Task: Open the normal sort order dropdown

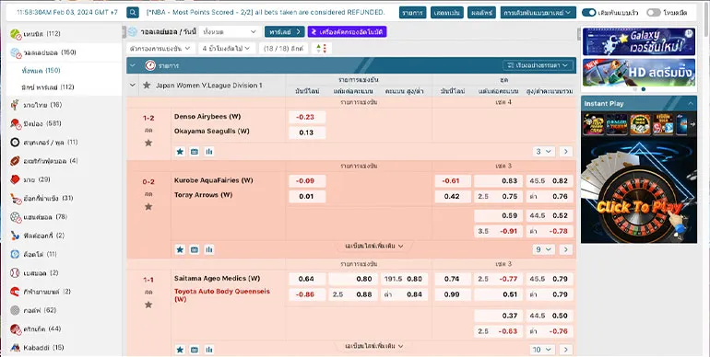Action: (538, 65)
